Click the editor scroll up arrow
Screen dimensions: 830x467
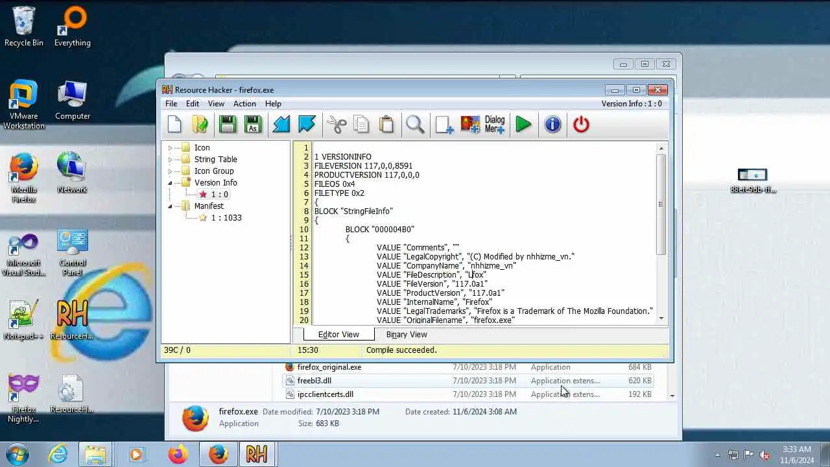click(661, 149)
